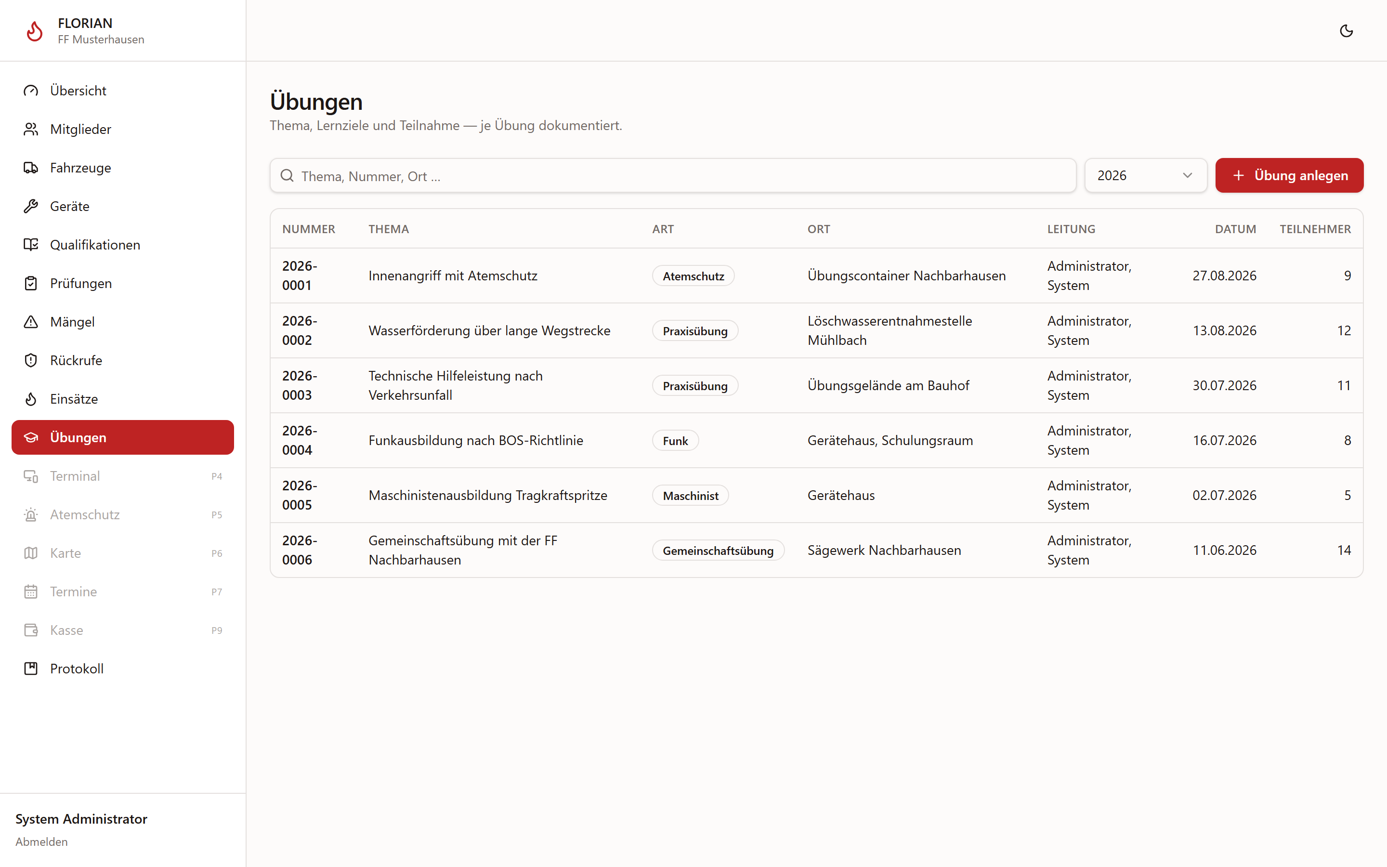Open the Fahrzeuge truck icon

tap(31, 168)
